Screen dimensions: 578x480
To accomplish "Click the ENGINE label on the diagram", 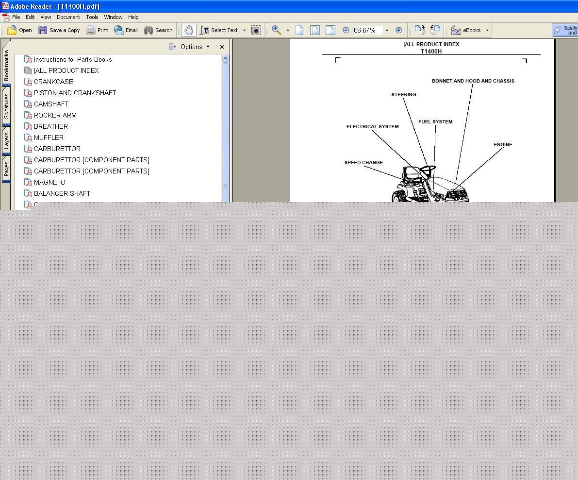I will coord(503,145).
